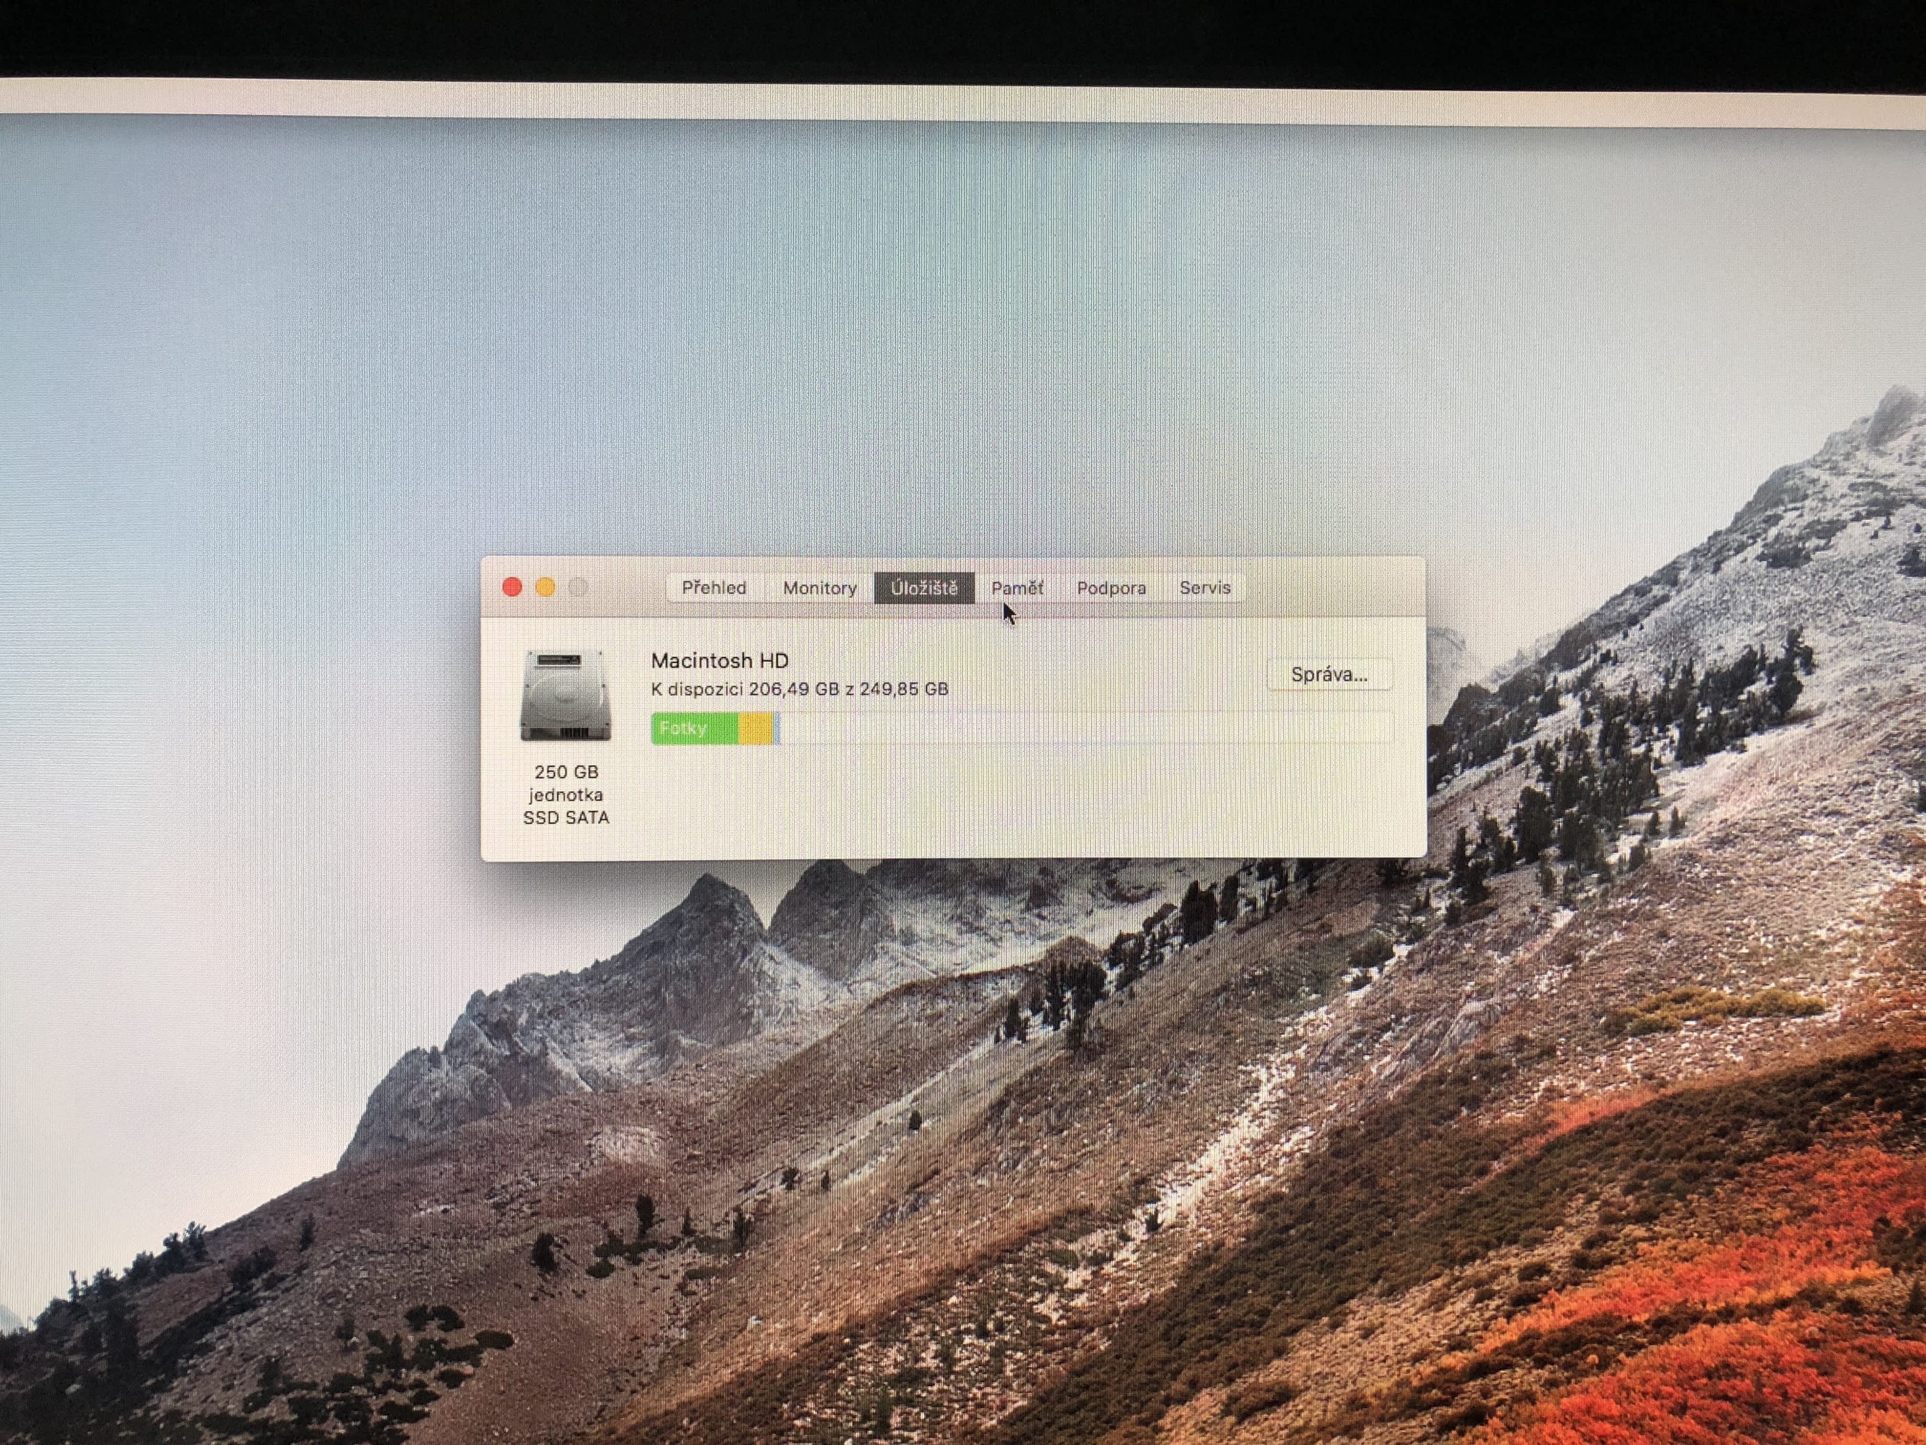The height and width of the screenshot is (1445, 1926).
Task: Close the window with the red button
Action: [512, 587]
